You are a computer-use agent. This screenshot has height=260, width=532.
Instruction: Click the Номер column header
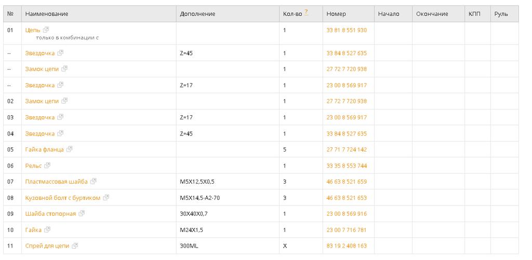336,14
